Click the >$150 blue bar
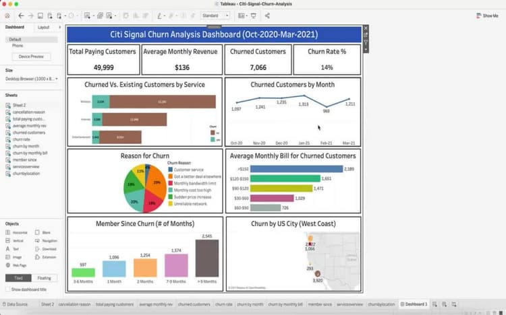The height and width of the screenshot is (315, 506). (297, 169)
